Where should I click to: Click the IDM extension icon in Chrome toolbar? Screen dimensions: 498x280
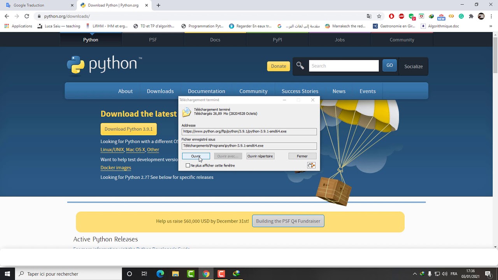pos(431,16)
